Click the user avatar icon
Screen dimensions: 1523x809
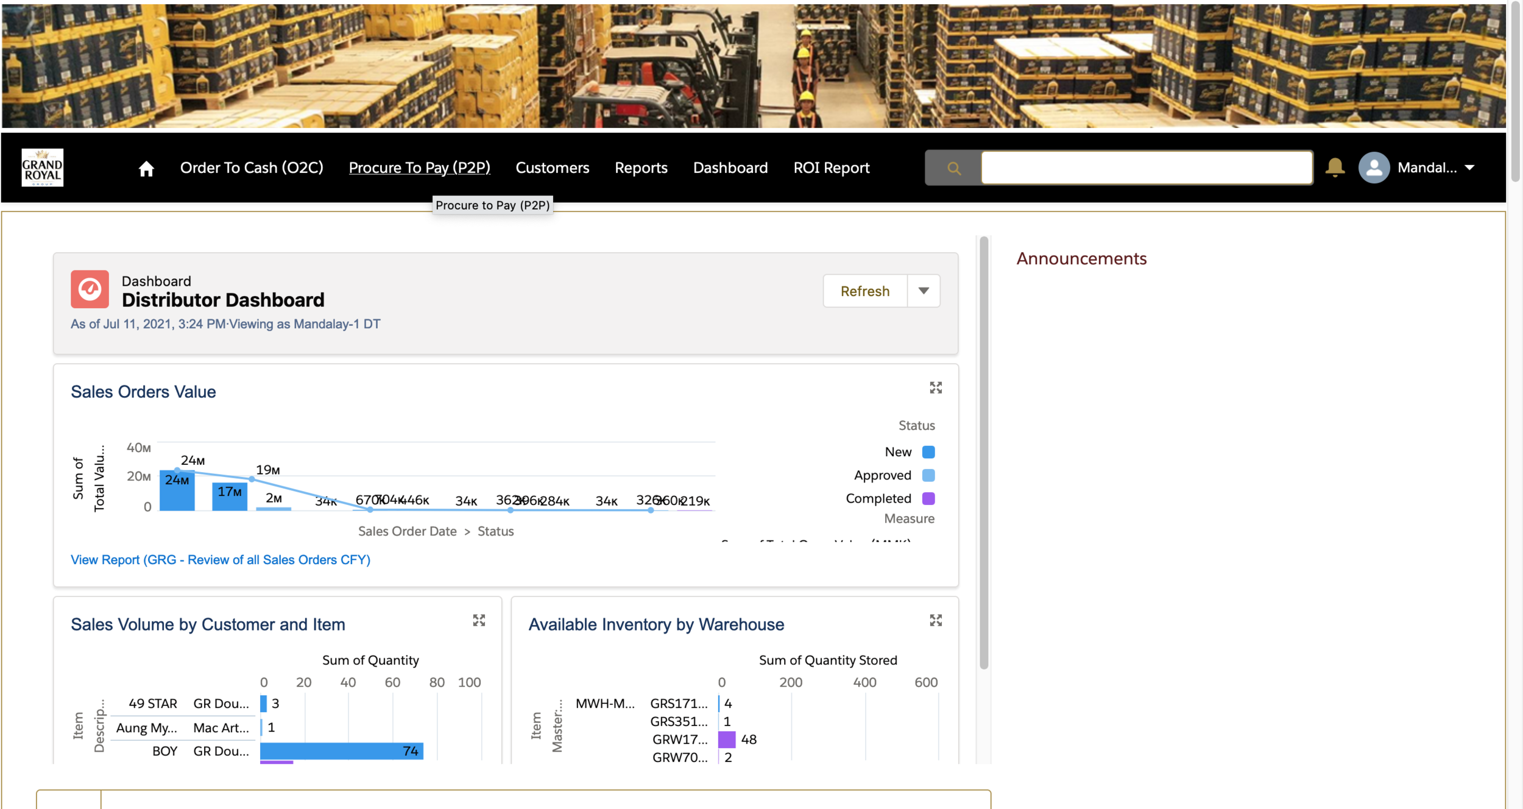[1374, 168]
